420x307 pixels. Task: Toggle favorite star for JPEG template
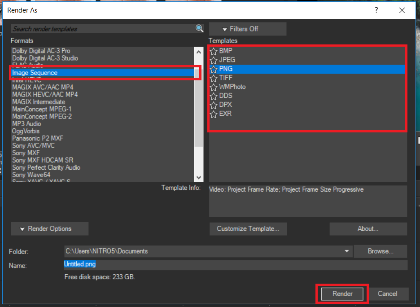tap(214, 60)
